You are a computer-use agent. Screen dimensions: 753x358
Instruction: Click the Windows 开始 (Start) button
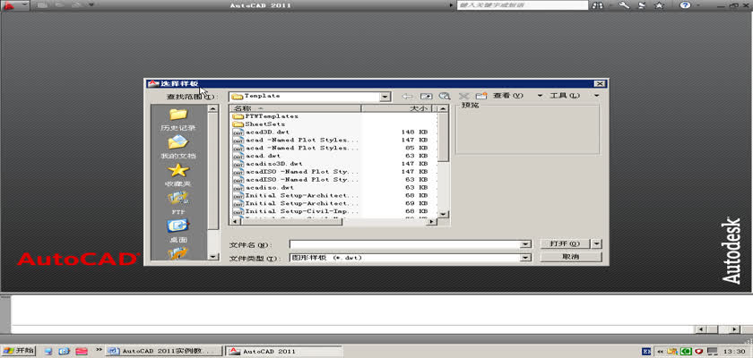coord(19,351)
